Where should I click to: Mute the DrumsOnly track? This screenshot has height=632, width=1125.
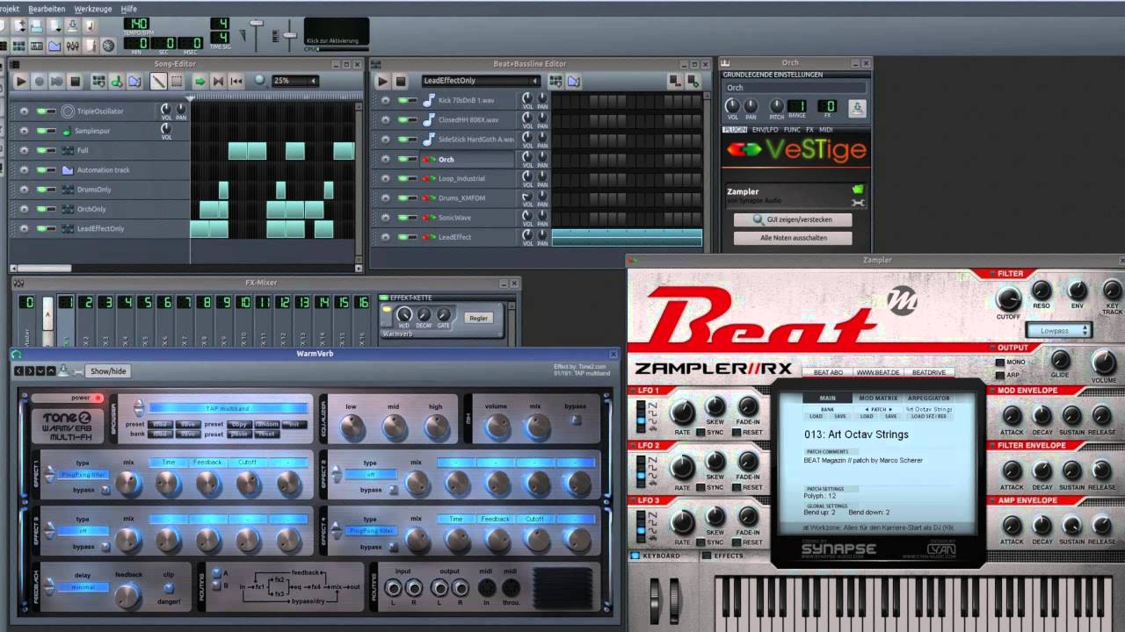41,189
